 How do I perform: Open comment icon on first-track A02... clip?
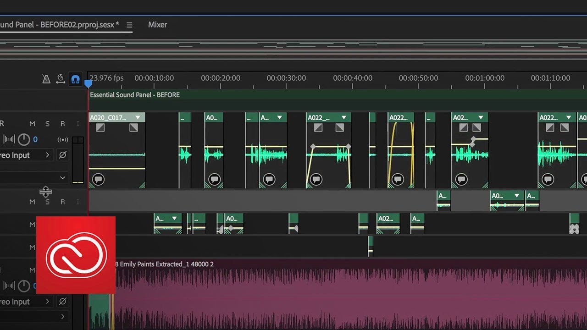461,179
